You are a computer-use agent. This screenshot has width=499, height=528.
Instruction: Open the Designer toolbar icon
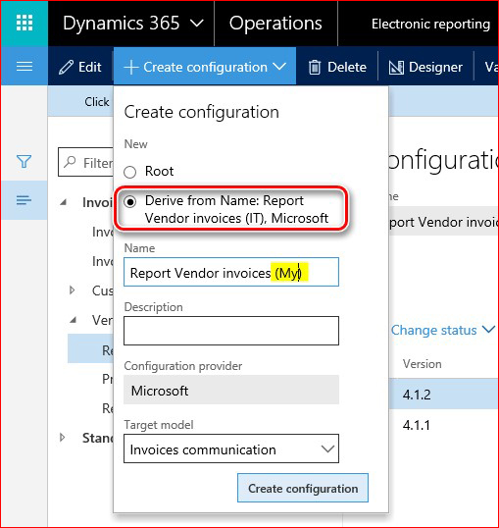coord(396,68)
